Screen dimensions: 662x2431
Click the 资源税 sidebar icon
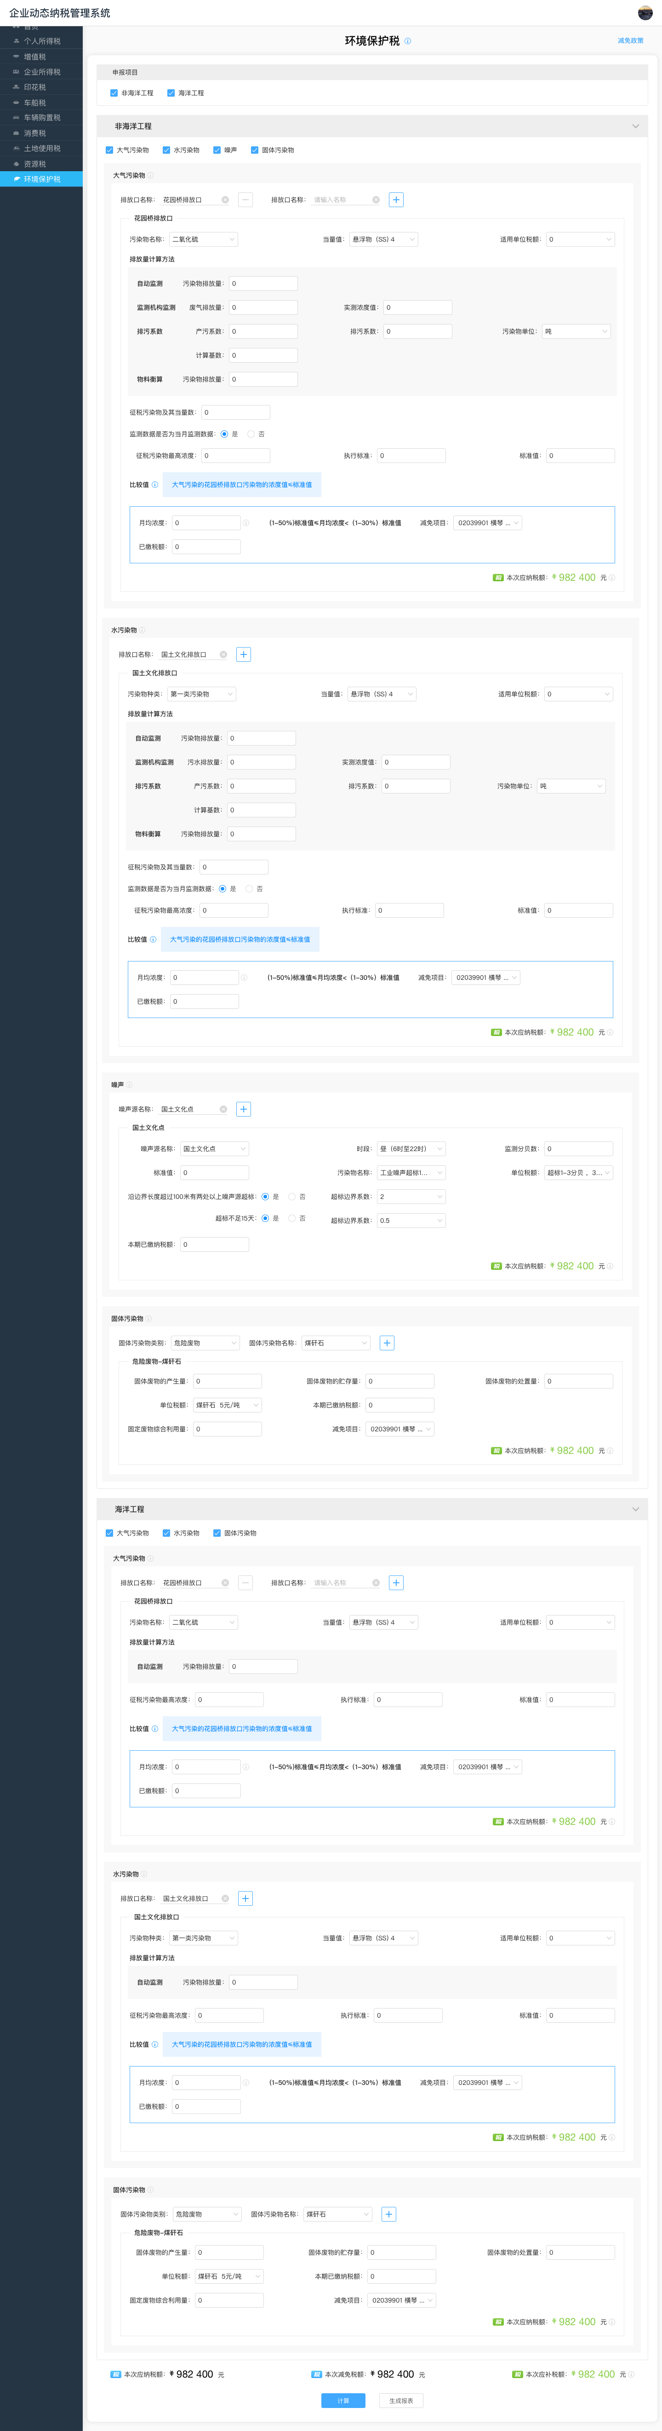(x=16, y=164)
